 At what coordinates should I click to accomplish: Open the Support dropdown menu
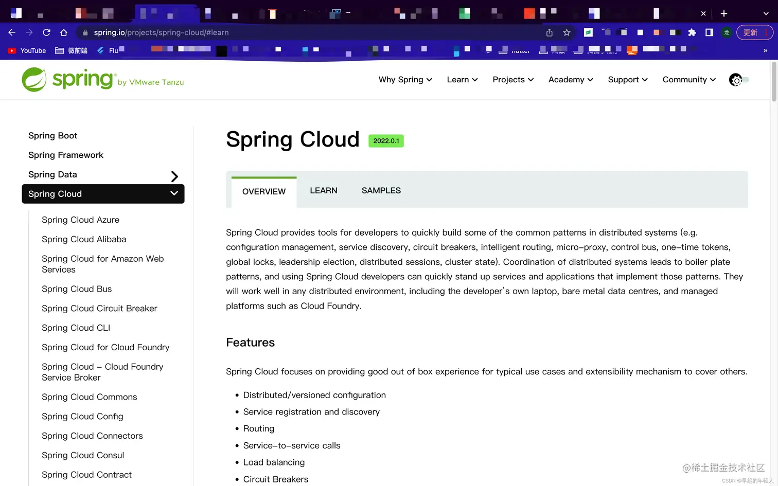(628, 80)
